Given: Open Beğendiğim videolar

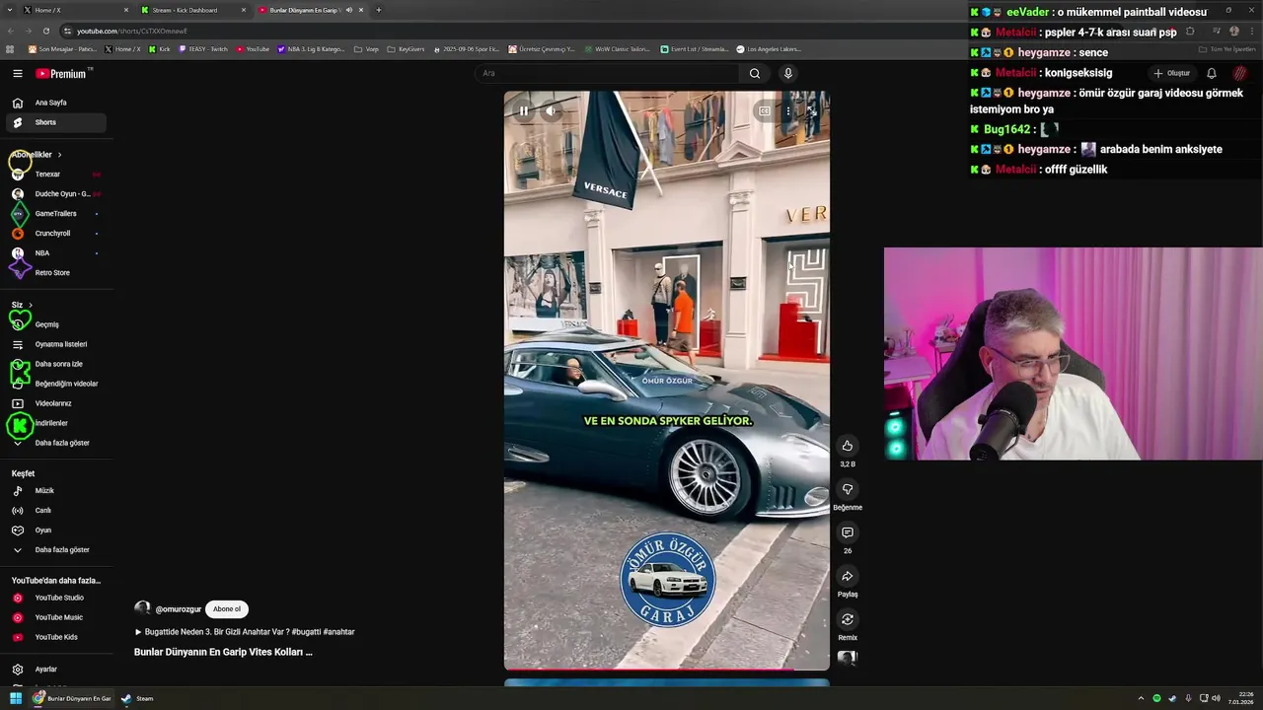Looking at the screenshot, I should [x=56, y=384].
